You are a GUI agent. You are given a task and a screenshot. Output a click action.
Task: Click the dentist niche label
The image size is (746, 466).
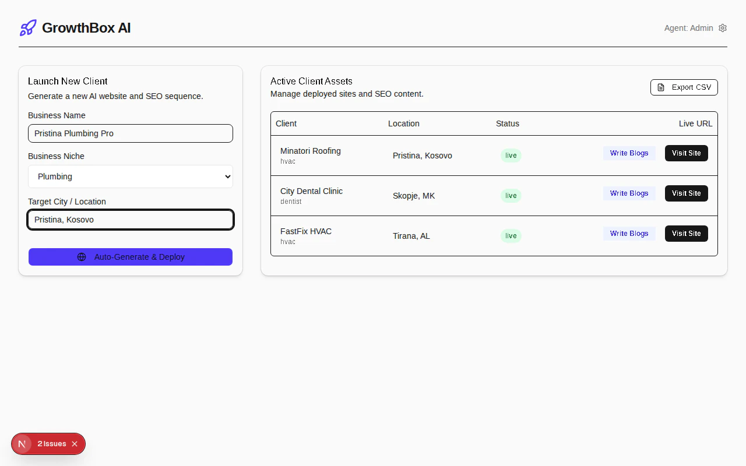[291, 202]
